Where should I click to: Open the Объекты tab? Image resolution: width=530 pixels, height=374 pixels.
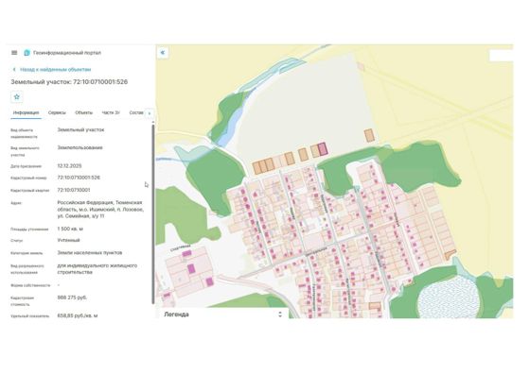click(x=84, y=112)
